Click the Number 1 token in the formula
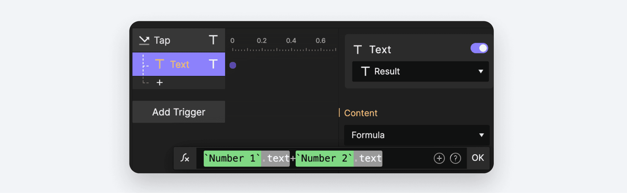 click(x=232, y=158)
